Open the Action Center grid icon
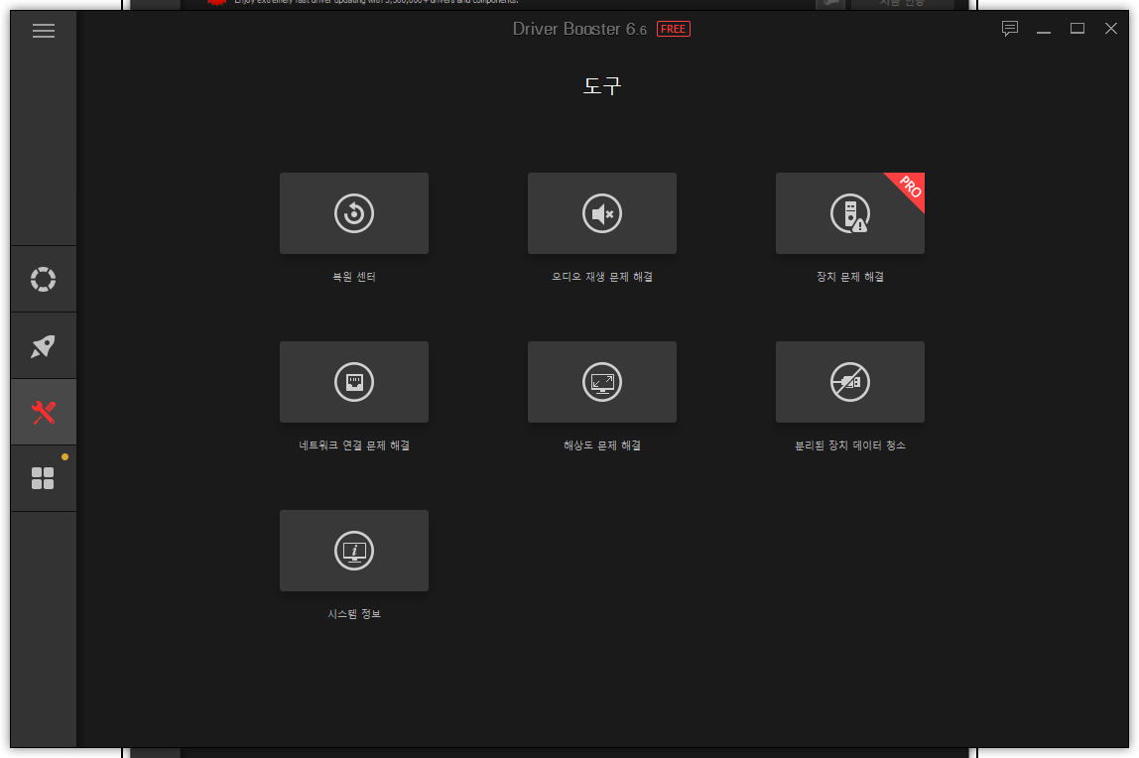1139x758 pixels. (43, 478)
